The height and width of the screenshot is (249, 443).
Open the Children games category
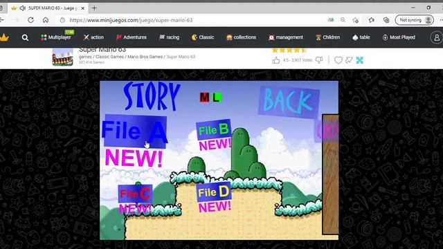point(327,37)
